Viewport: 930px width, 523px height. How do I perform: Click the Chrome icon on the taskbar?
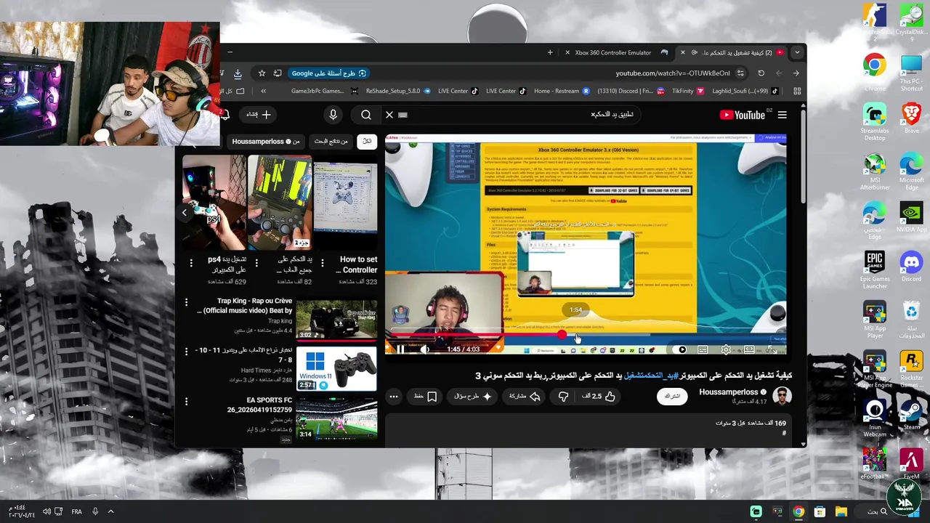[798, 511]
